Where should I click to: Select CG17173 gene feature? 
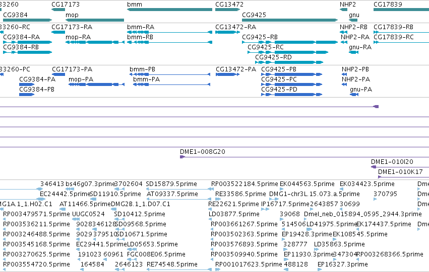tap(58, 10)
